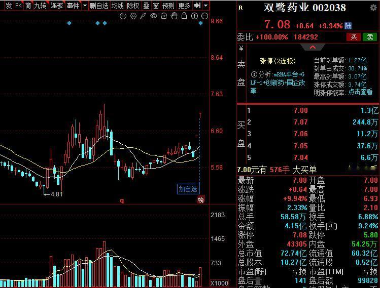The height and width of the screenshot is (288, 380).
Task: Click the red q marker on chart
Action: click(122, 200)
